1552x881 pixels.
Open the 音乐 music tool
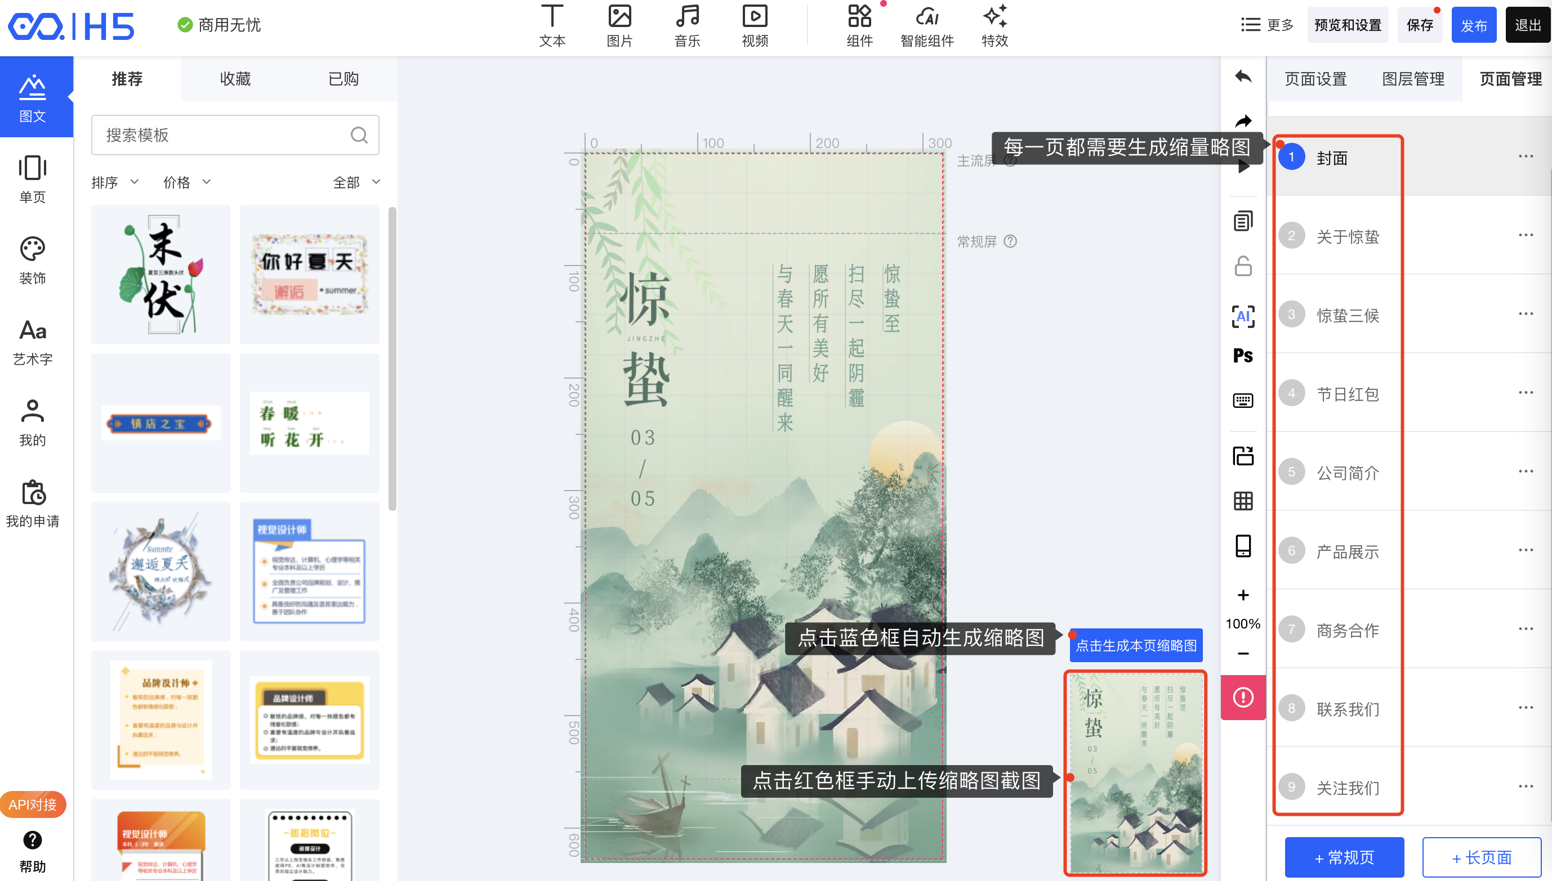click(x=687, y=25)
